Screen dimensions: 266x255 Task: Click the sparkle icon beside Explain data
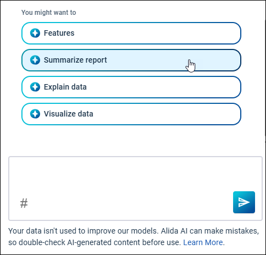click(35, 87)
